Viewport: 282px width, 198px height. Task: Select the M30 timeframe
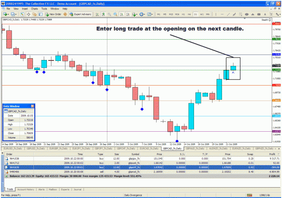point(177,14)
